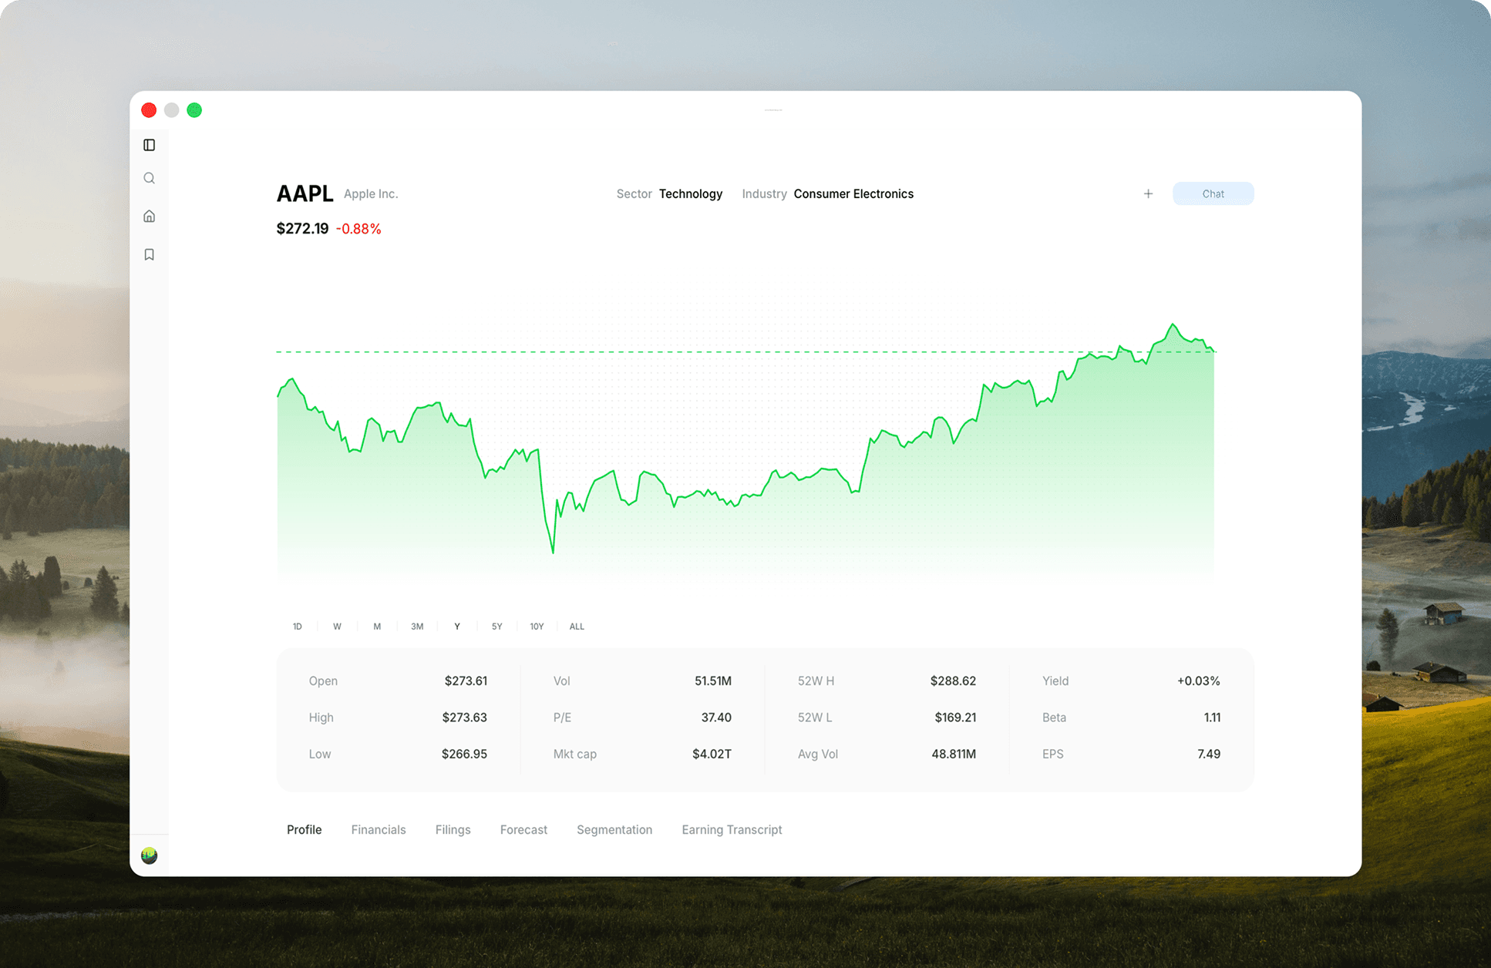
Task: Click the red close window button
Action: pyautogui.click(x=150, y=110)
